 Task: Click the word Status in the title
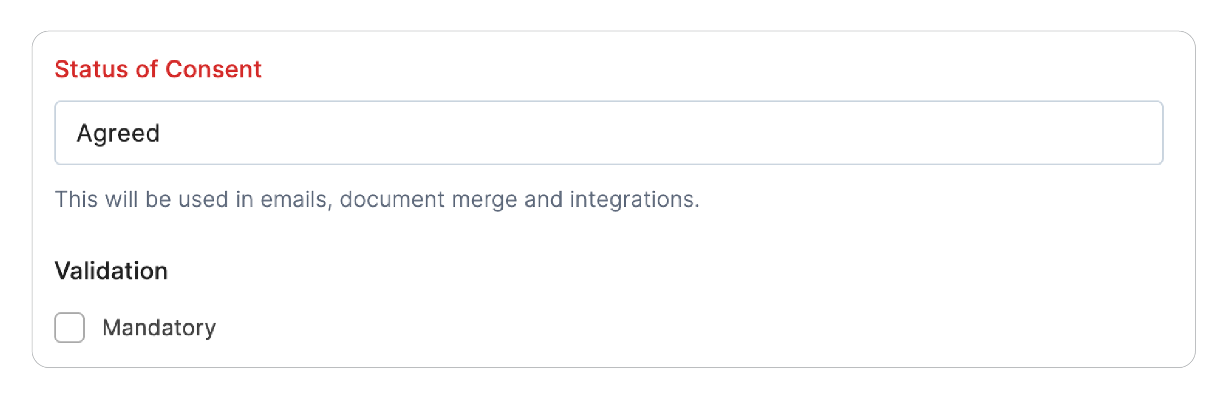pyautogui.click(x=91, y=69)
